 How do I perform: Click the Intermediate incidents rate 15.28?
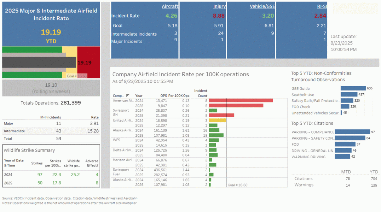point(93,131)
